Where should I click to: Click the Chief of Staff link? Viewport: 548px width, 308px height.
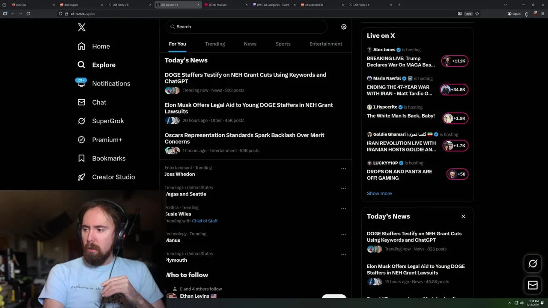(x=205, y=221)
